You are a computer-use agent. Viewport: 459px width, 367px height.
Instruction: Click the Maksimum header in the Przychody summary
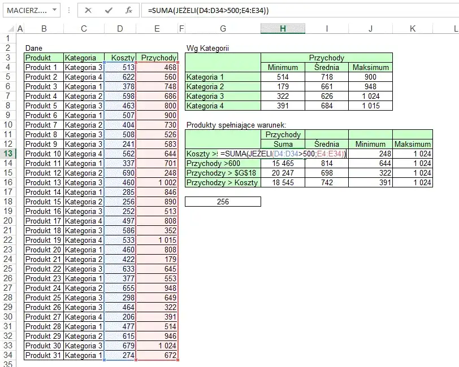pyautogui.click(x=370, y=67)
